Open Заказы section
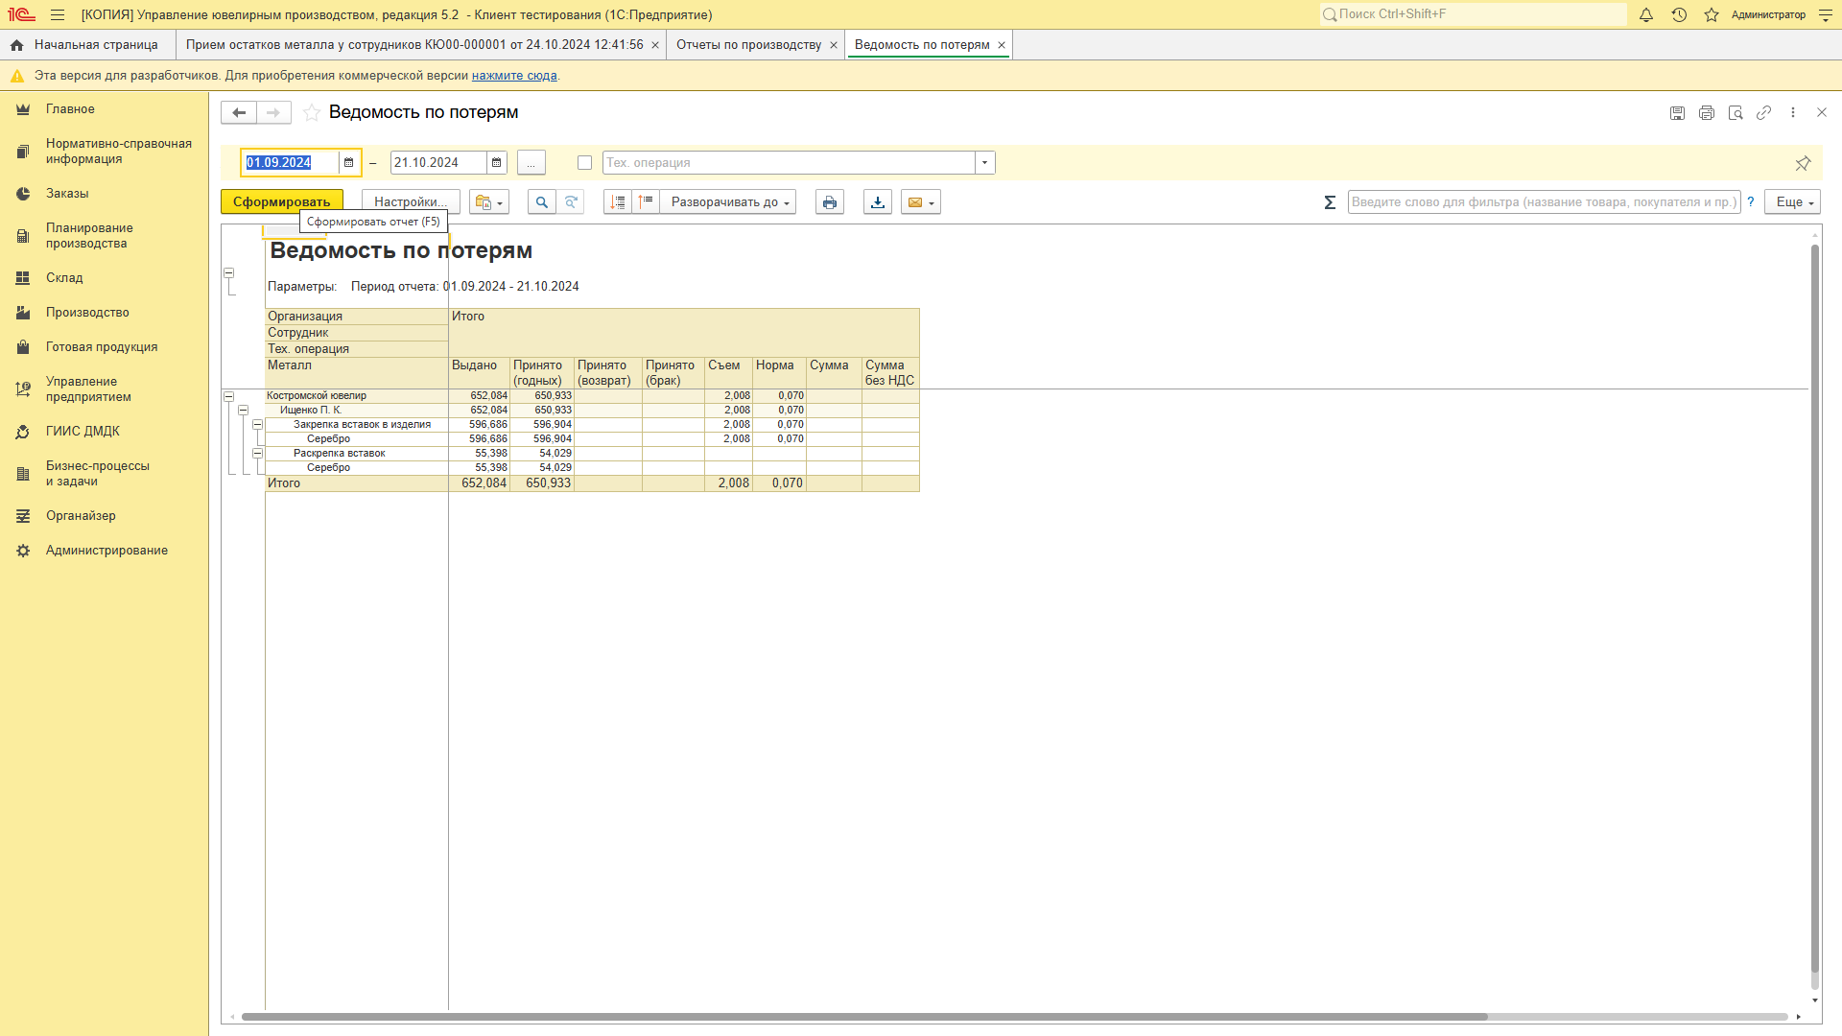This screenshot has height=1036, width=1842. (x=67, y=194)
